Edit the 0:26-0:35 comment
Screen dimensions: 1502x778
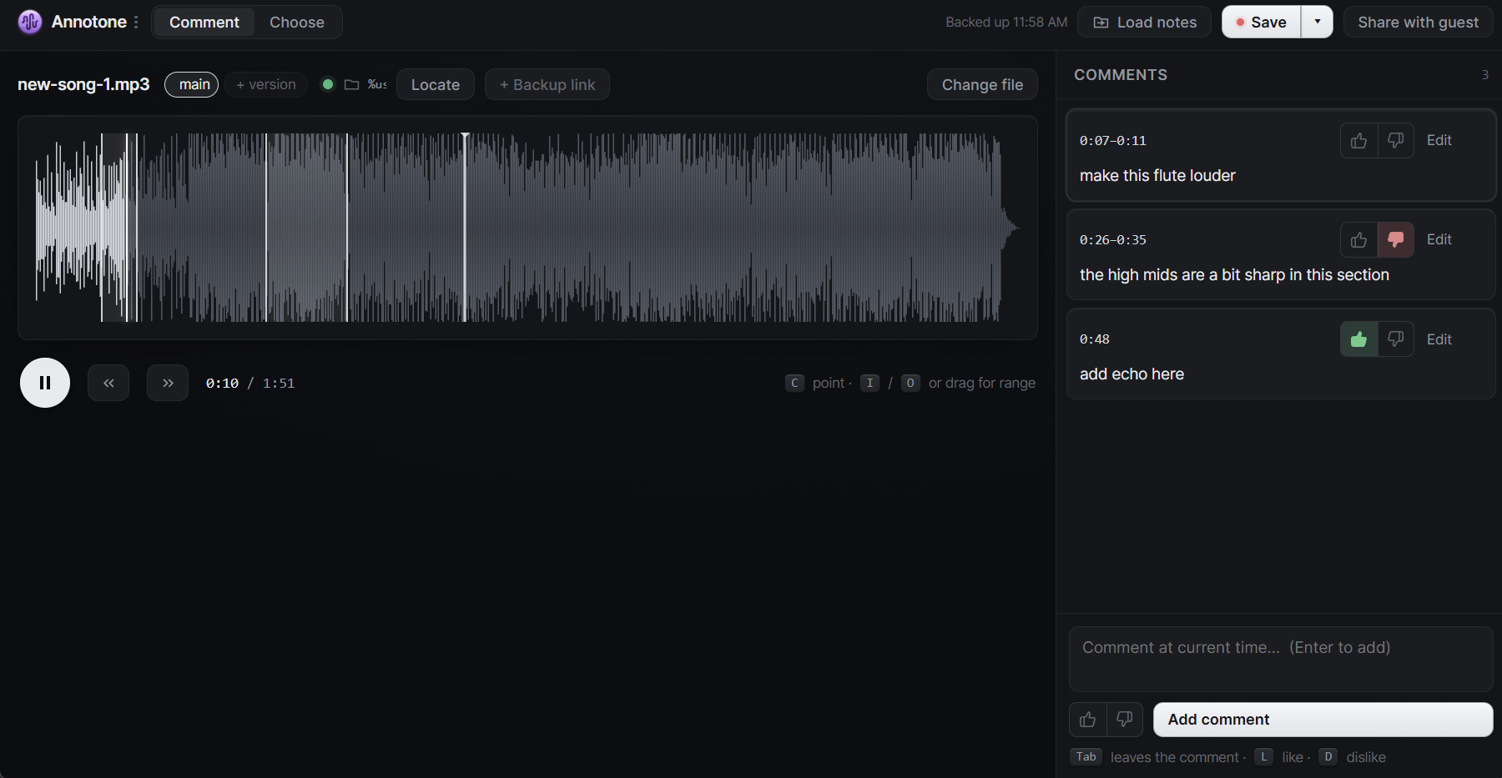pyautogui.click(x=1439, y=239)
